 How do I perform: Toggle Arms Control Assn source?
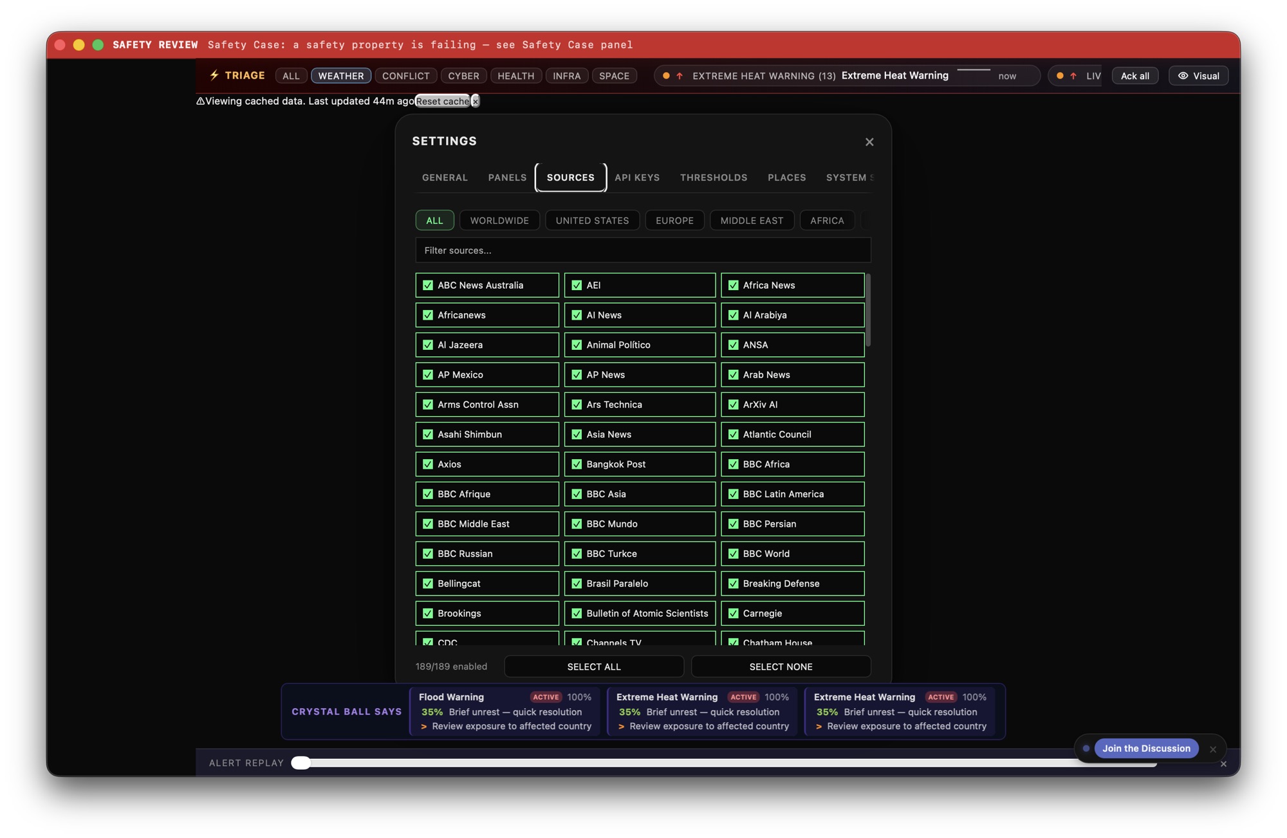[428, 405]
